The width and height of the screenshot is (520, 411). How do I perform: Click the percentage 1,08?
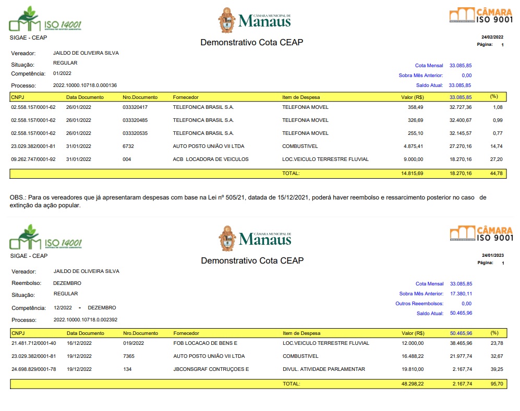click(x=498, y=107)
